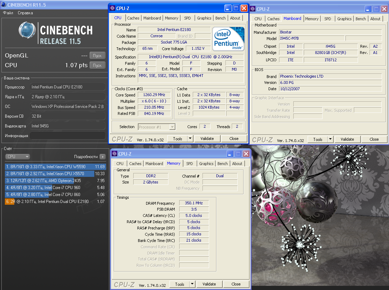Viewport: 389px width, 290px height.
Task: Click Validate in CPU-Z CPU window
Action: coord(207,139)
